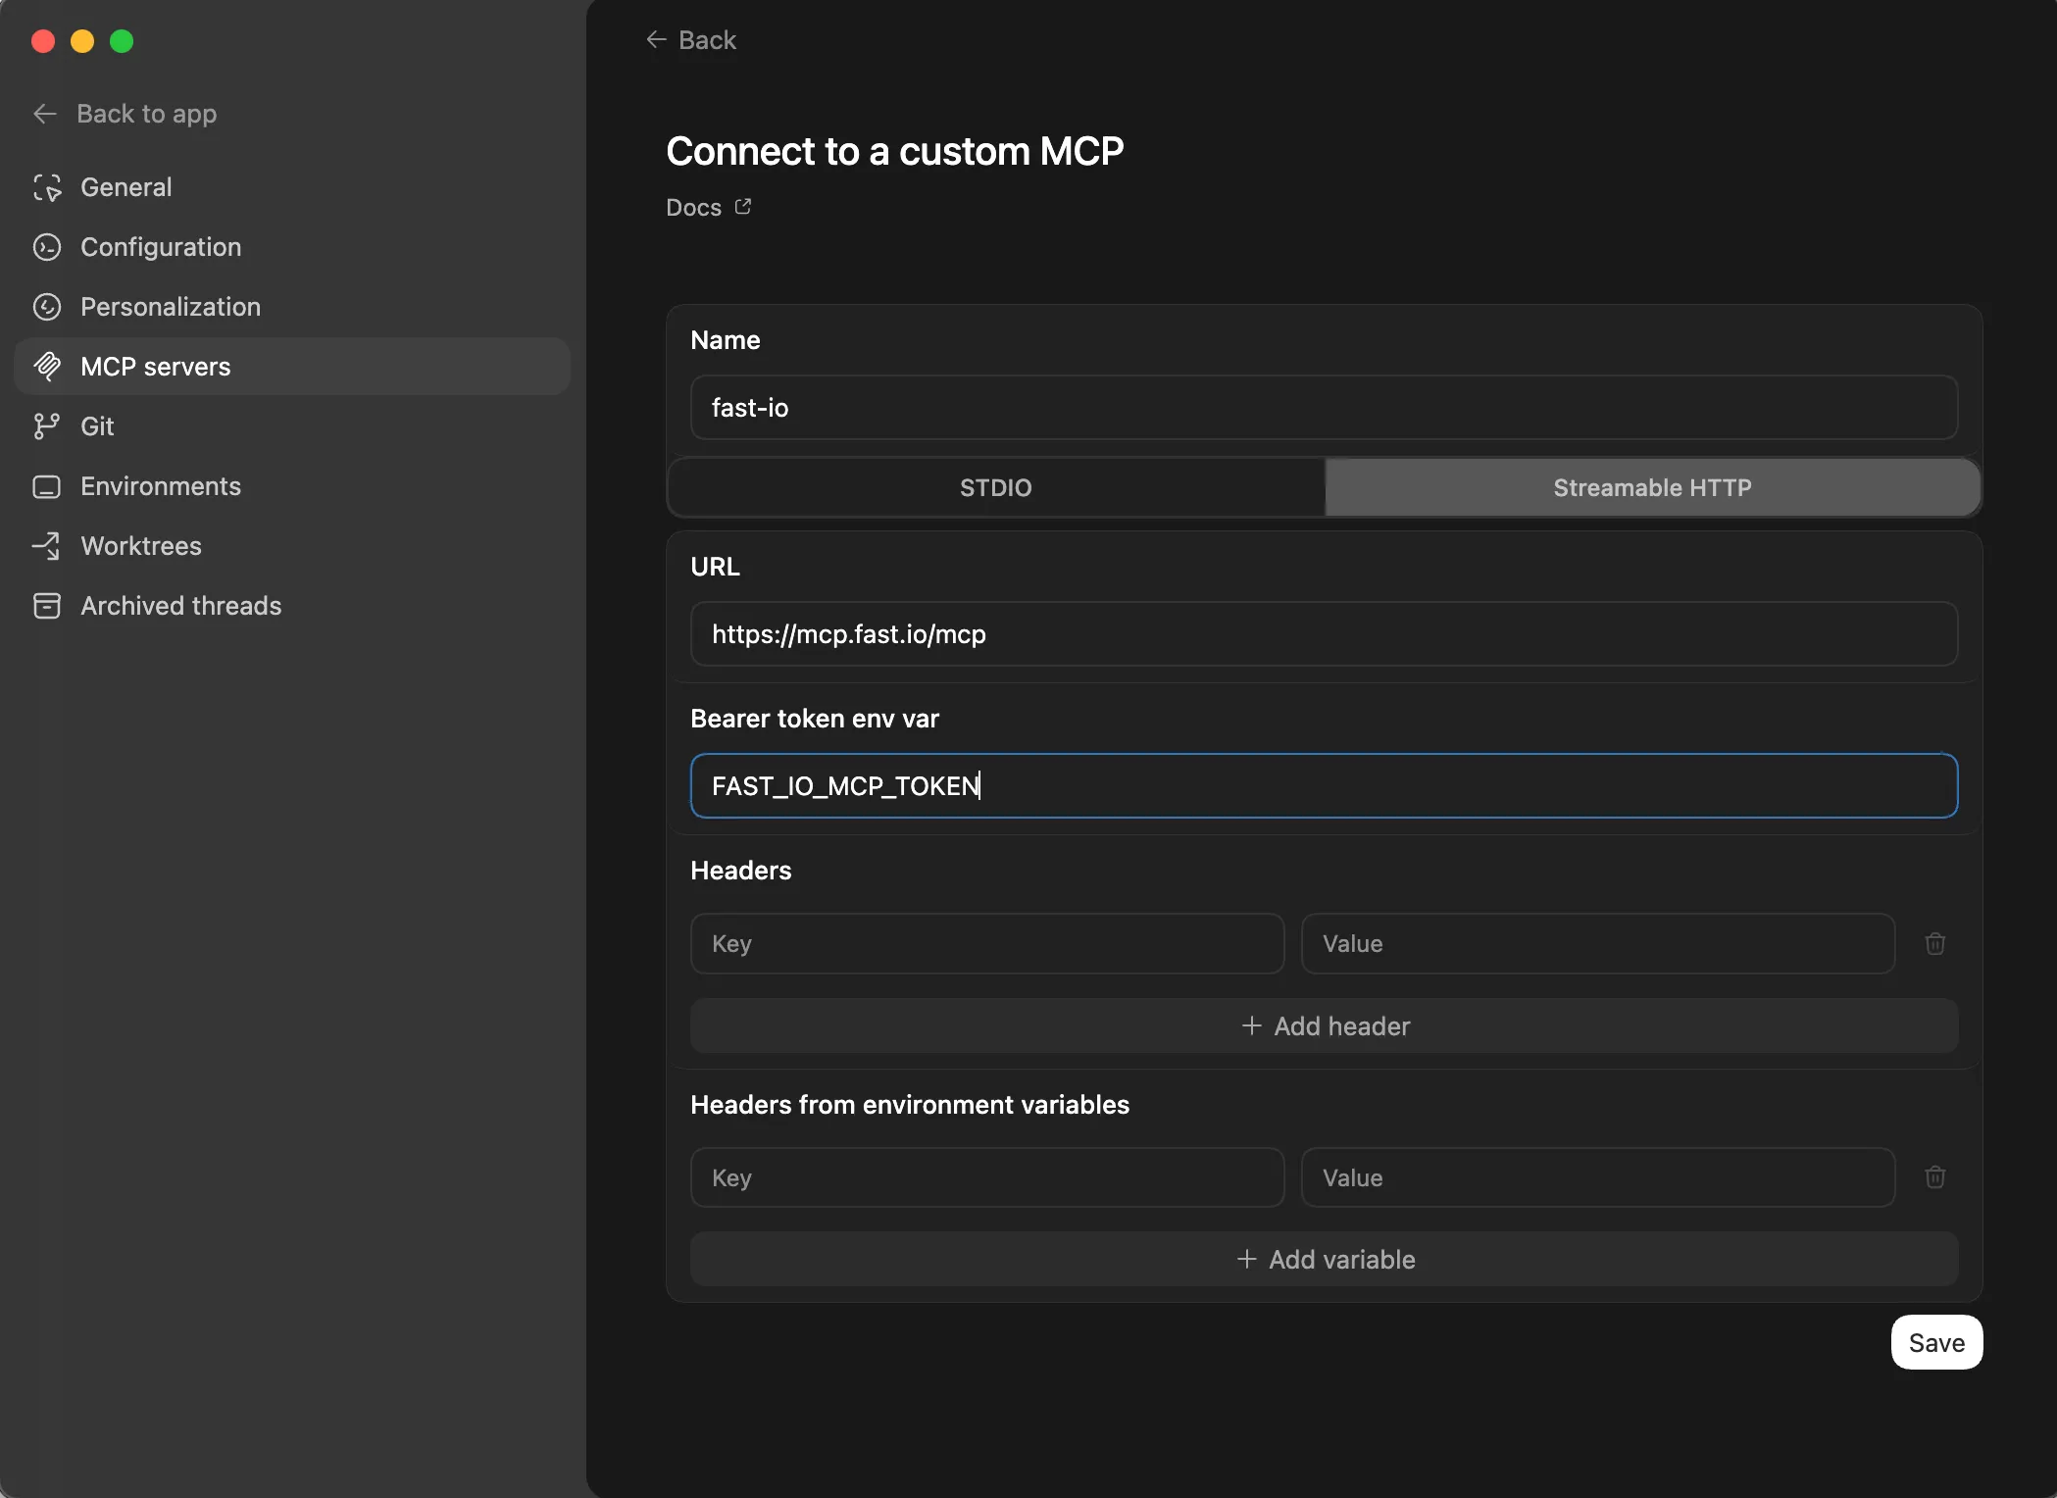
Task: Add a new header
Action: (1325, 1025)
